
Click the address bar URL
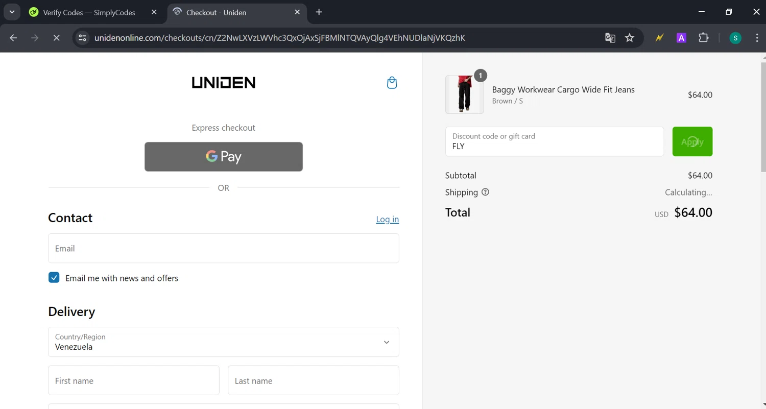pyautogui.click(x=280, y=38)
